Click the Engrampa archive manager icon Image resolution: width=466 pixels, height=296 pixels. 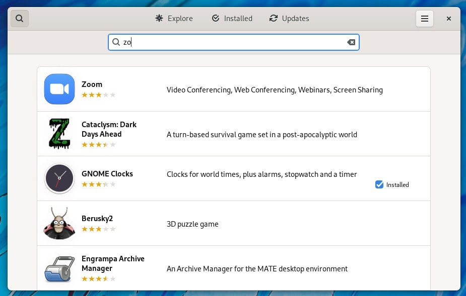coord(59,268)
